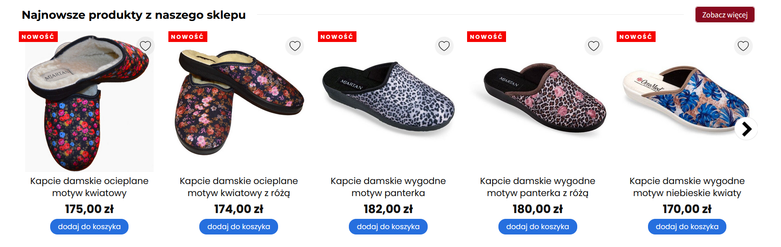Open the panther rose slippers image
The image size is (781, 247).
point(544,98)
